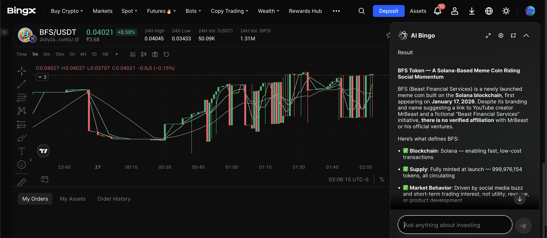Take a chart snapshot with camera icon

(x=155, y=54)
